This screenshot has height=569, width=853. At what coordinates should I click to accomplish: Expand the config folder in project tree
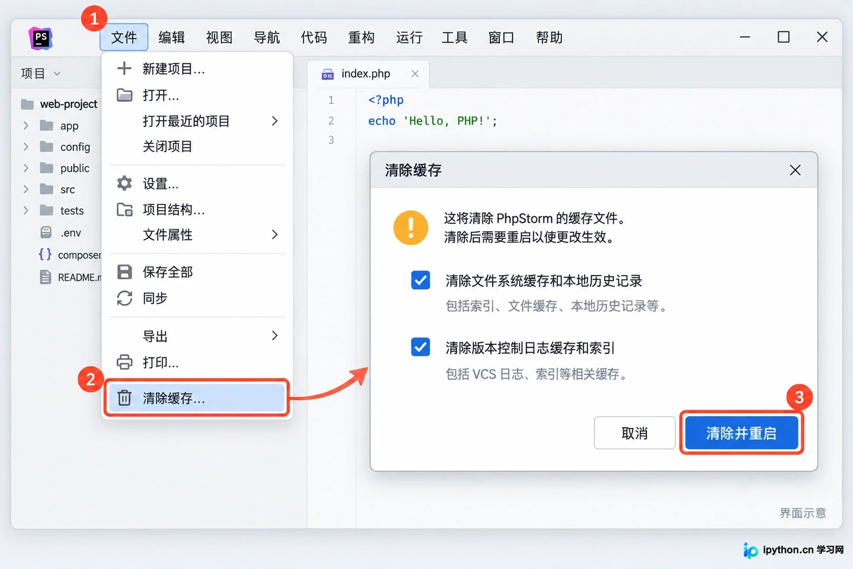tap(26, 146)
